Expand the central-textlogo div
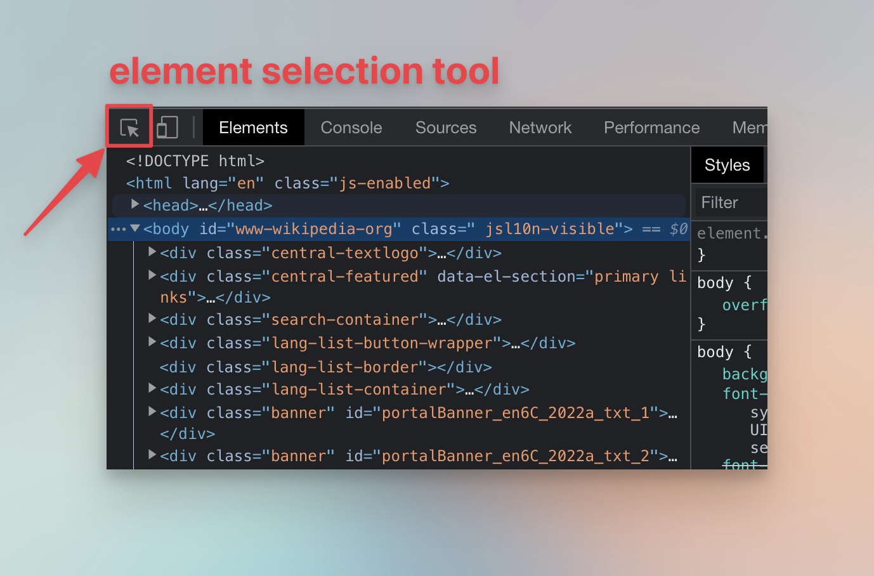Viewport: 874px width, 576px height. pos(152,251)
